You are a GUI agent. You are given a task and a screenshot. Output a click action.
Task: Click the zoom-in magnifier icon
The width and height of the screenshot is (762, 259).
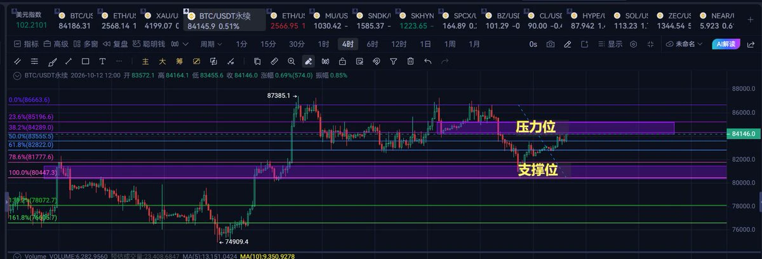(291, 62)
